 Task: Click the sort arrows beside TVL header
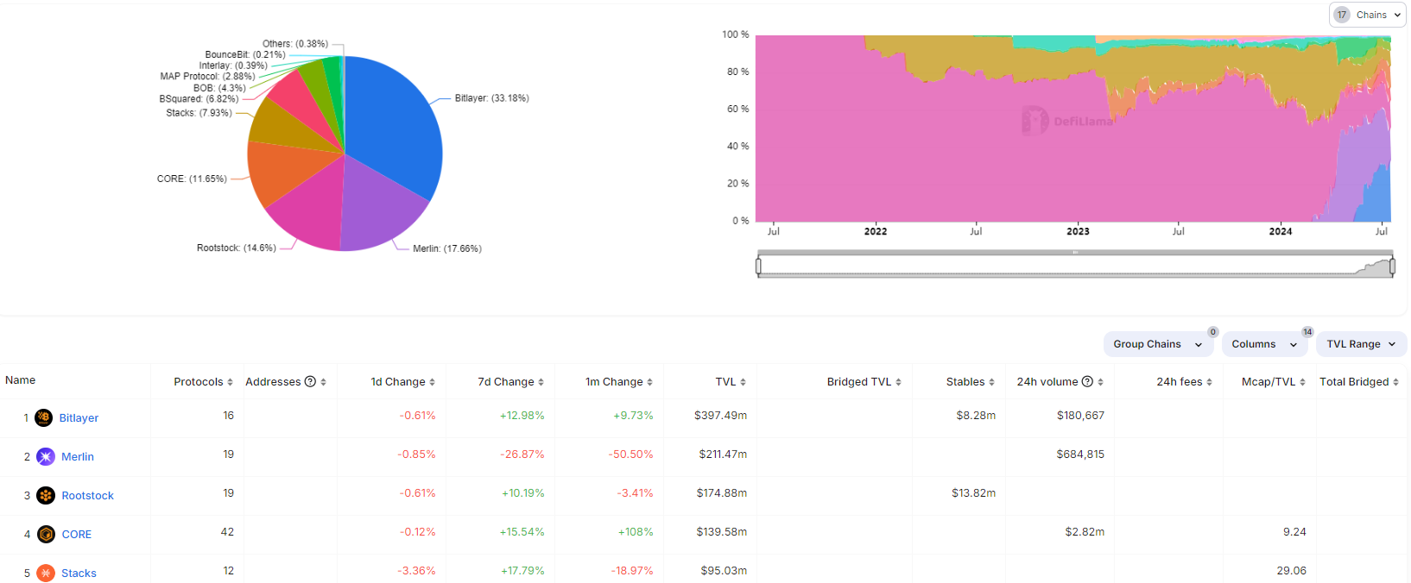(743, 382)
